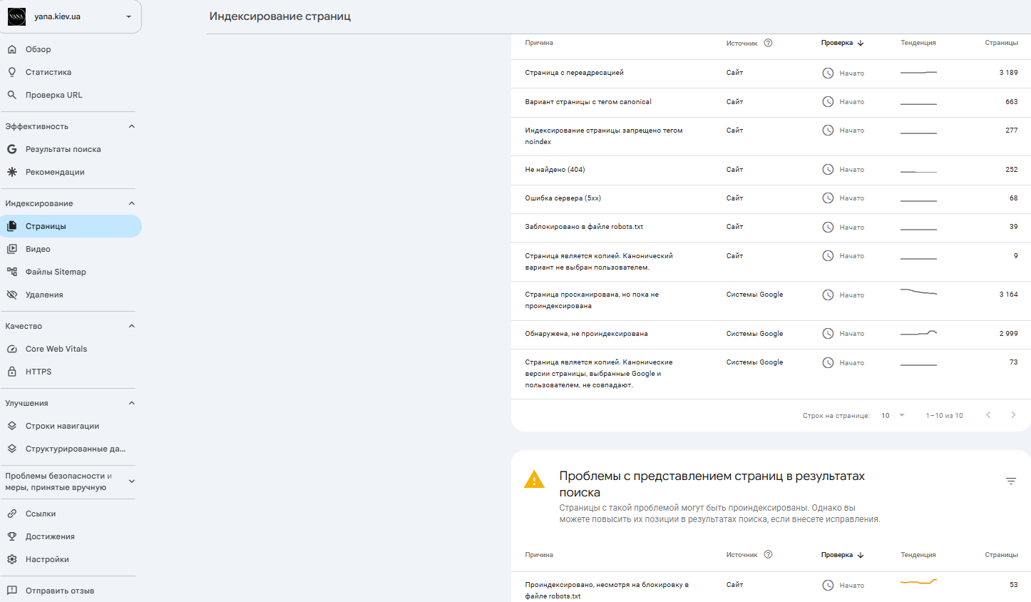Image resolution: width=1031 pixels, height=602 pixels.
Task: Collapse the Эффективность section
Action: [131, 126]
